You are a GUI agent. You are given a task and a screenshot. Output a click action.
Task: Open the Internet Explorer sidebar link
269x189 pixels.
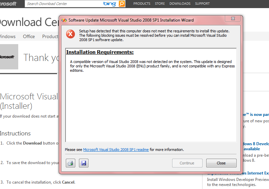coord(238,173)
